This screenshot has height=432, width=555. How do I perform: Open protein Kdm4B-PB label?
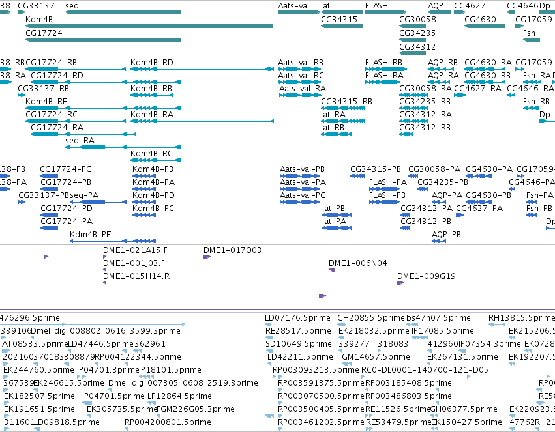click(x=153, y=169)
